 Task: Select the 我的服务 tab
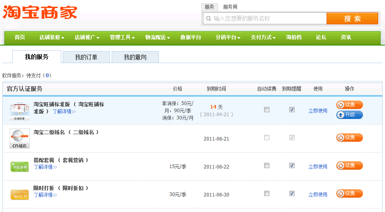click(36, 57)
